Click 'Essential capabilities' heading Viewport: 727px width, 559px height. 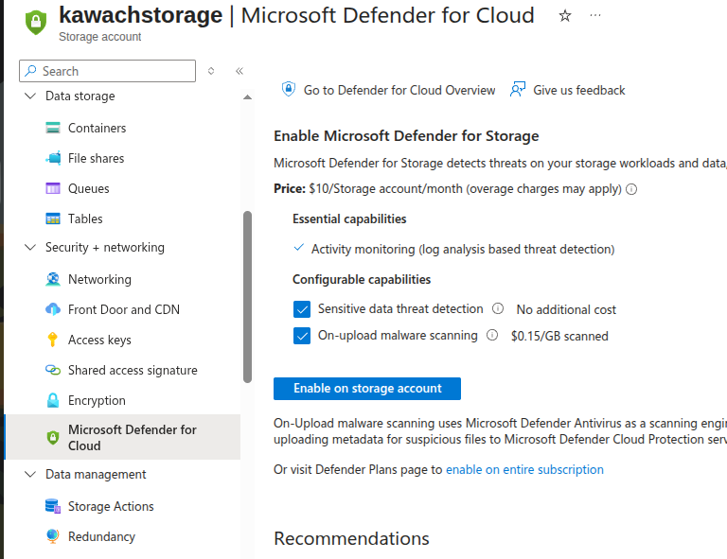pyautogui.click(x=349, y=218)
